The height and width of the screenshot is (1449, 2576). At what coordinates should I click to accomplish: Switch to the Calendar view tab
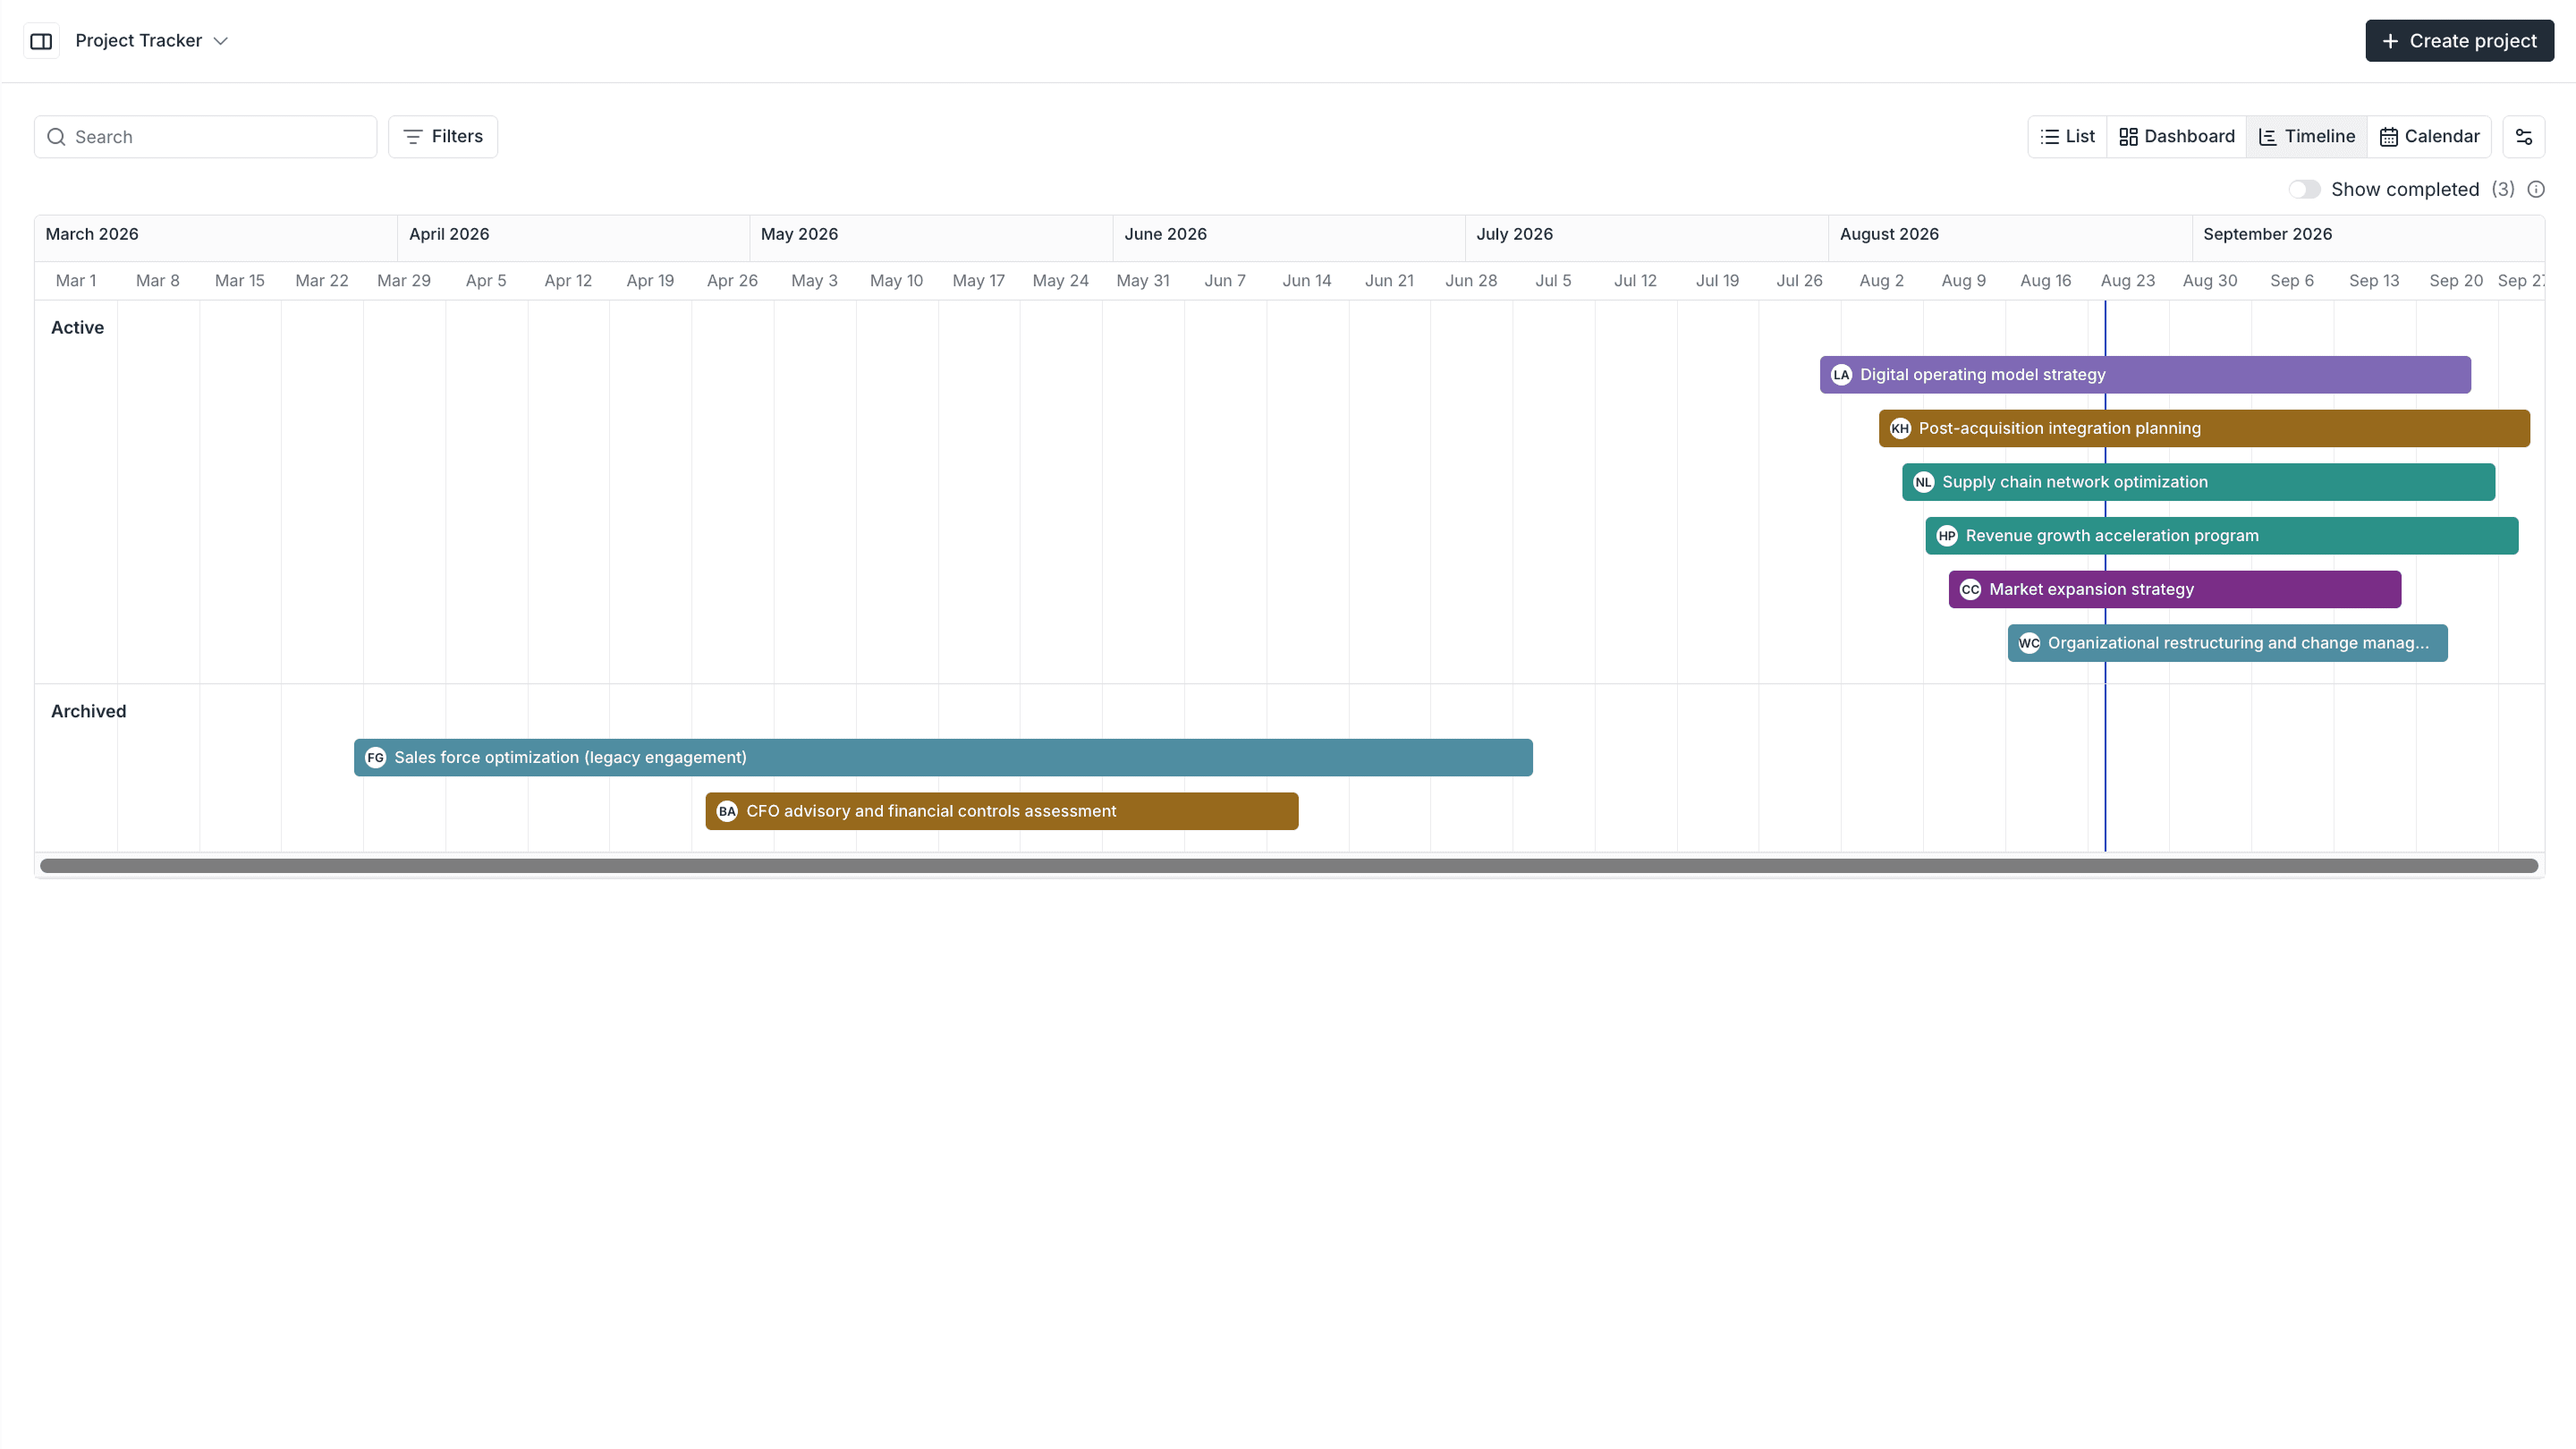tap(2428, 137)
